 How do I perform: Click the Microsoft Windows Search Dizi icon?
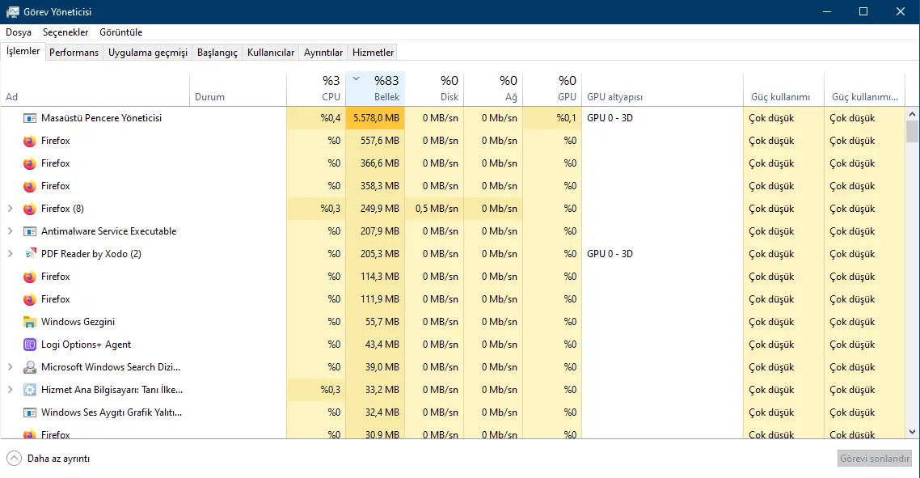[30, 367]
